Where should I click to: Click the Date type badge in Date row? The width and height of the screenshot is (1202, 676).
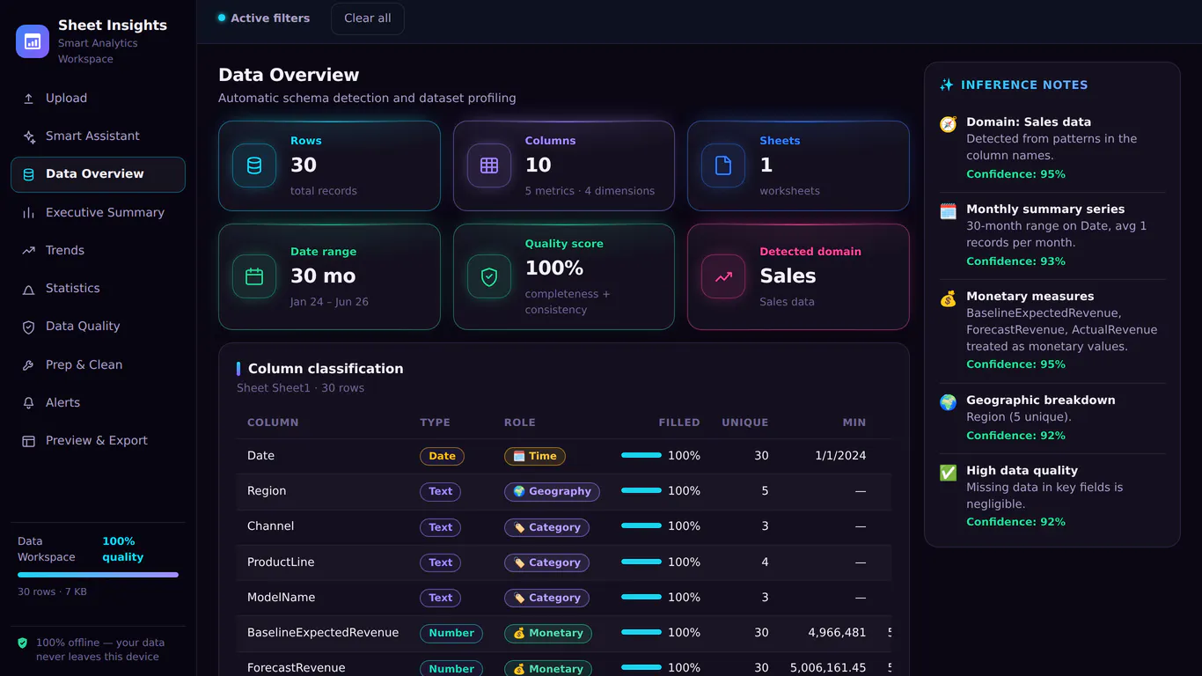tap(442, 456)
